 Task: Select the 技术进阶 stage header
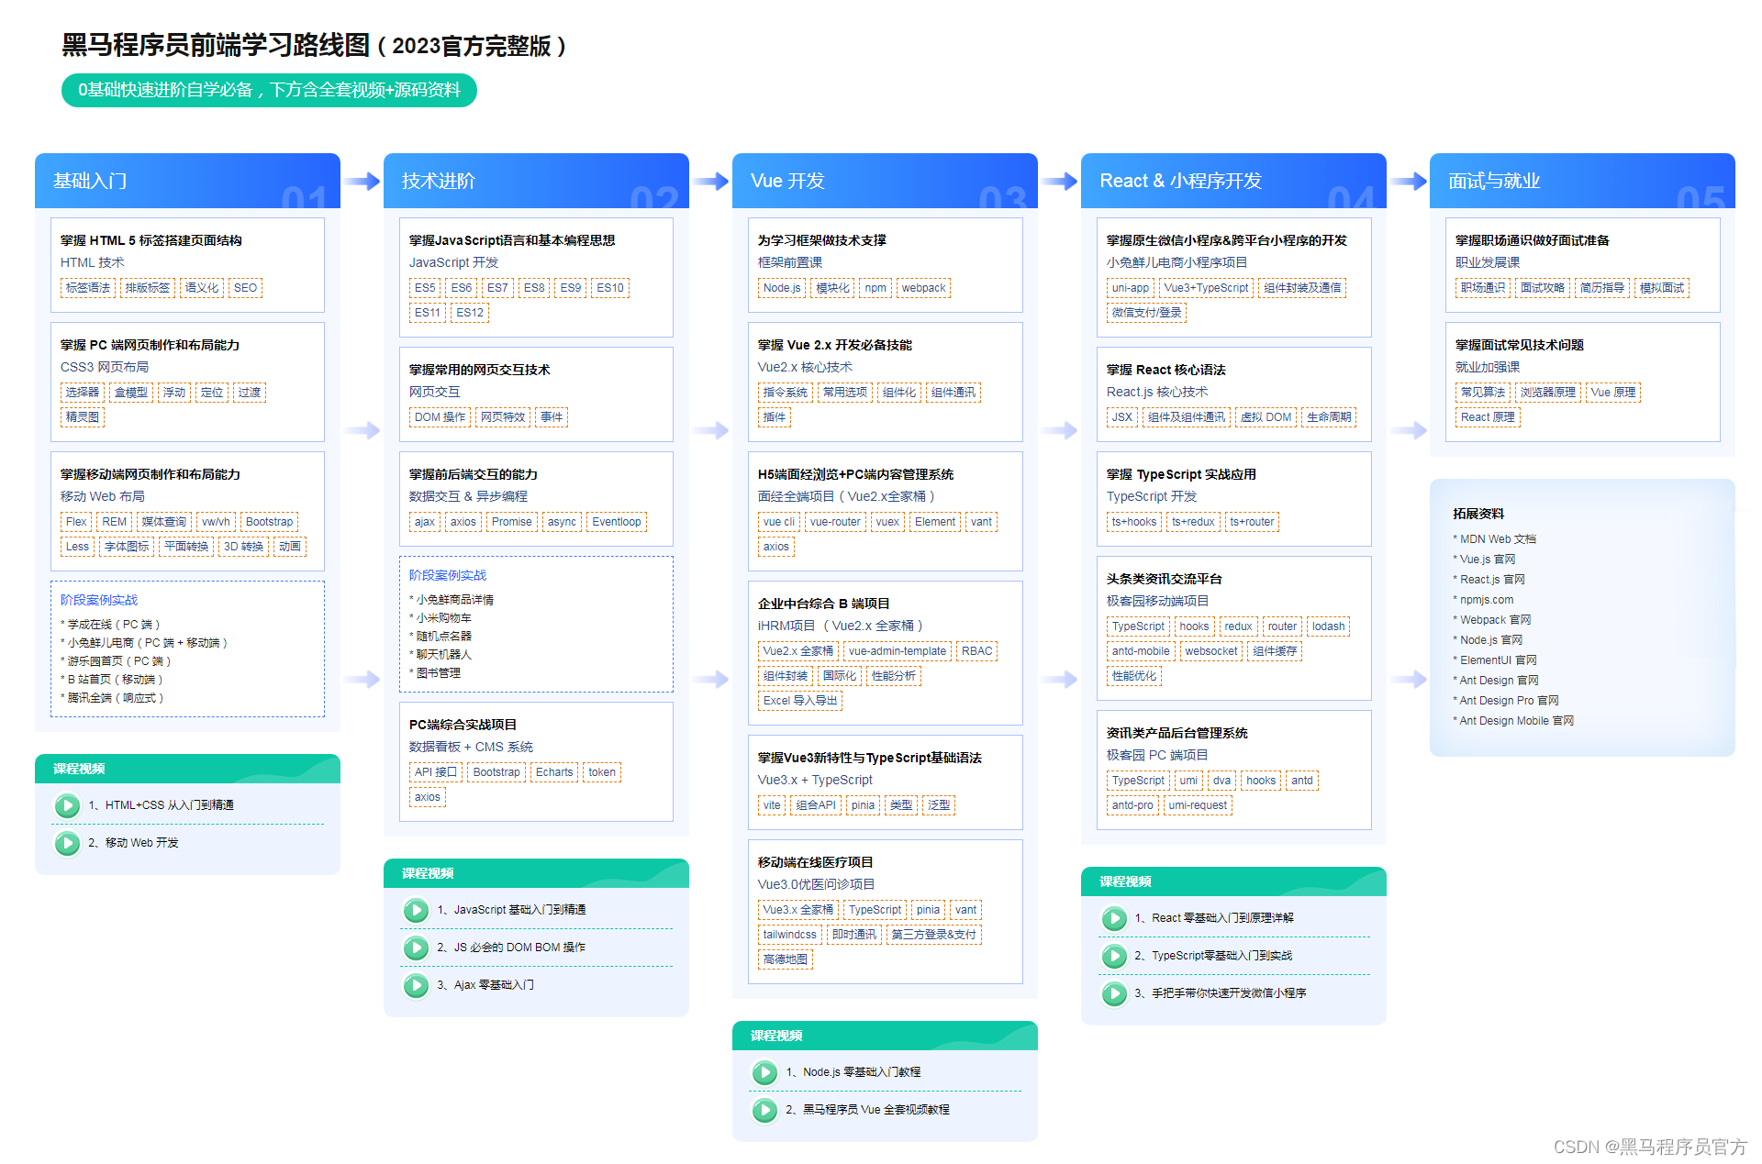tap(536, 181)
